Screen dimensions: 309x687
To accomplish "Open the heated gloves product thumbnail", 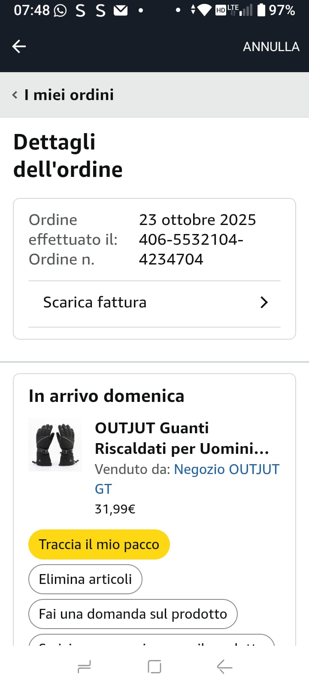I will (55, 445).
